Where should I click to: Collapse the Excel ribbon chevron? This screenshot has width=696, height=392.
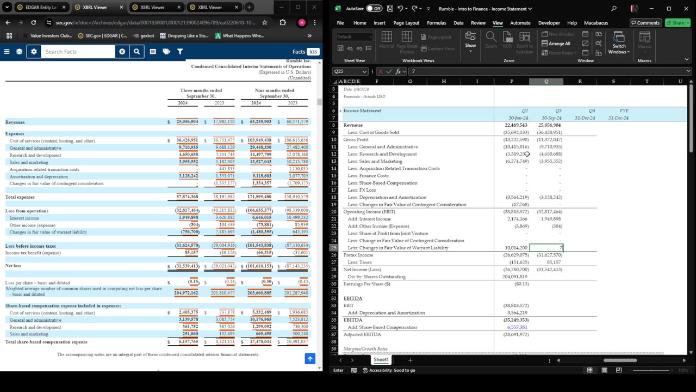(x=688, y=60)
